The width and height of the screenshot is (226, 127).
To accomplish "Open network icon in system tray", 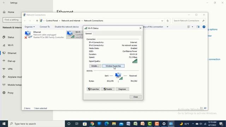I will pos(205,124).
